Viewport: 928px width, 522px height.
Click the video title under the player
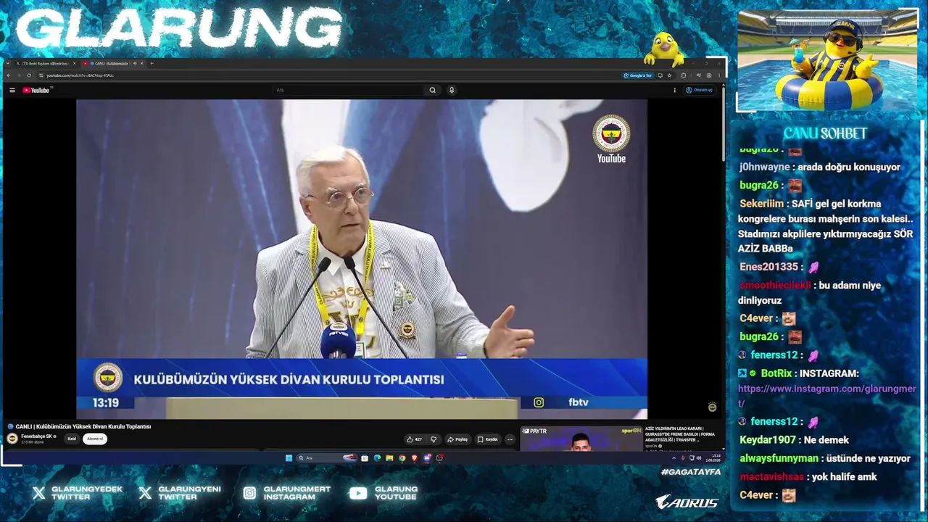80,426
